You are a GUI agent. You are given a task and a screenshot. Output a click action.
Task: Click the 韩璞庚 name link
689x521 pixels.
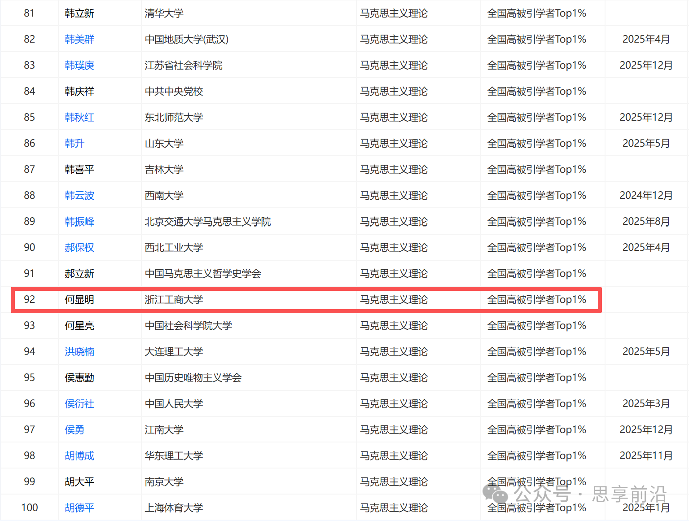79,66
